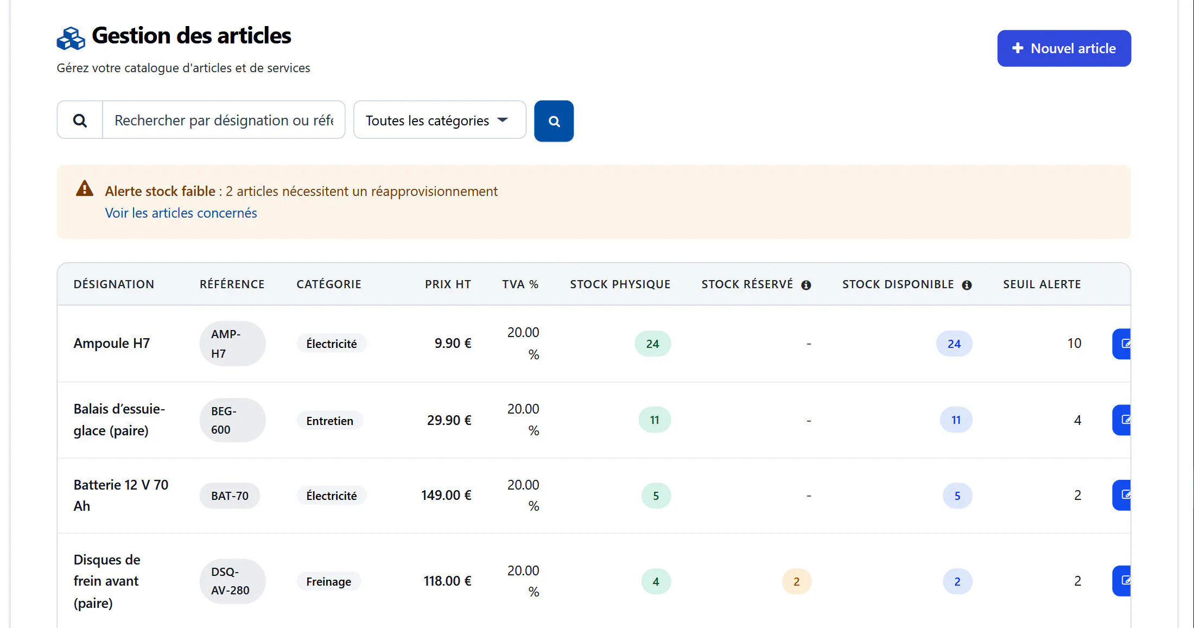The image size is (1194, 628).
Task: Click the Freinage category tag
Action: coord(328,581)
